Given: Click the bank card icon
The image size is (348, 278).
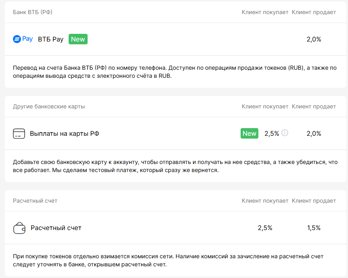Looking at the screenshot, I should [19, 134].
